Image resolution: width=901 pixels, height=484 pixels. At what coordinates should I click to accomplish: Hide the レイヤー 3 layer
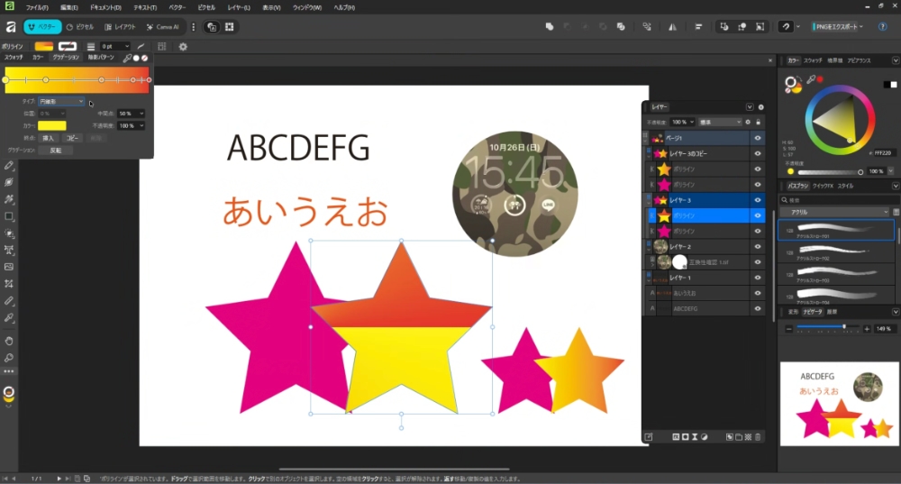coord(758,199)
